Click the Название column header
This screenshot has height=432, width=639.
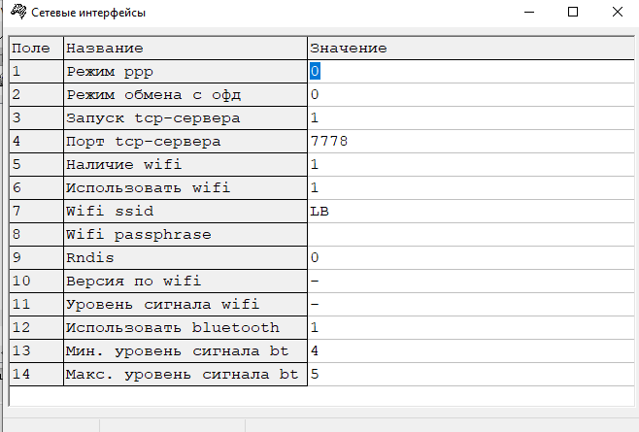tap(185, 49)
